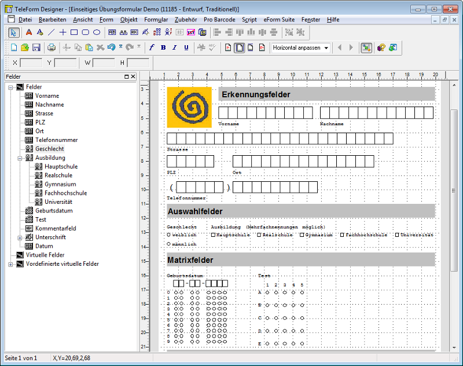
Task: Click the Undo icon
Action: click(x=110, y=47)
